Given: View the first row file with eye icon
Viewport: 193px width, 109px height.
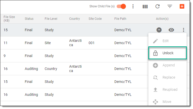Looking at the screenshot, I should (x=171, y=30).
